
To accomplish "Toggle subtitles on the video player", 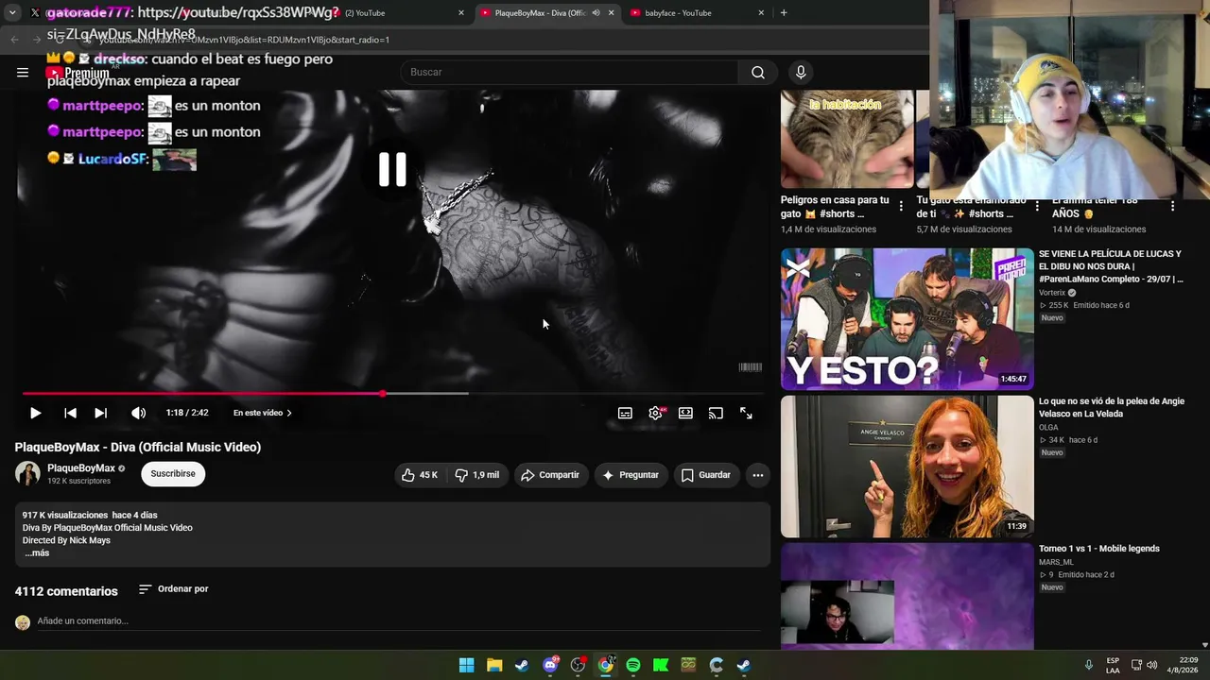I will click(x=625, y=413).
